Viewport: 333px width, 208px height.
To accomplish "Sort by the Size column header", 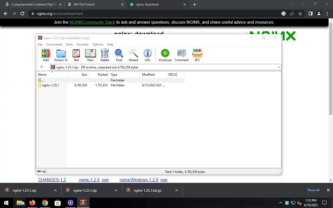I will click(x=78, y=75).
